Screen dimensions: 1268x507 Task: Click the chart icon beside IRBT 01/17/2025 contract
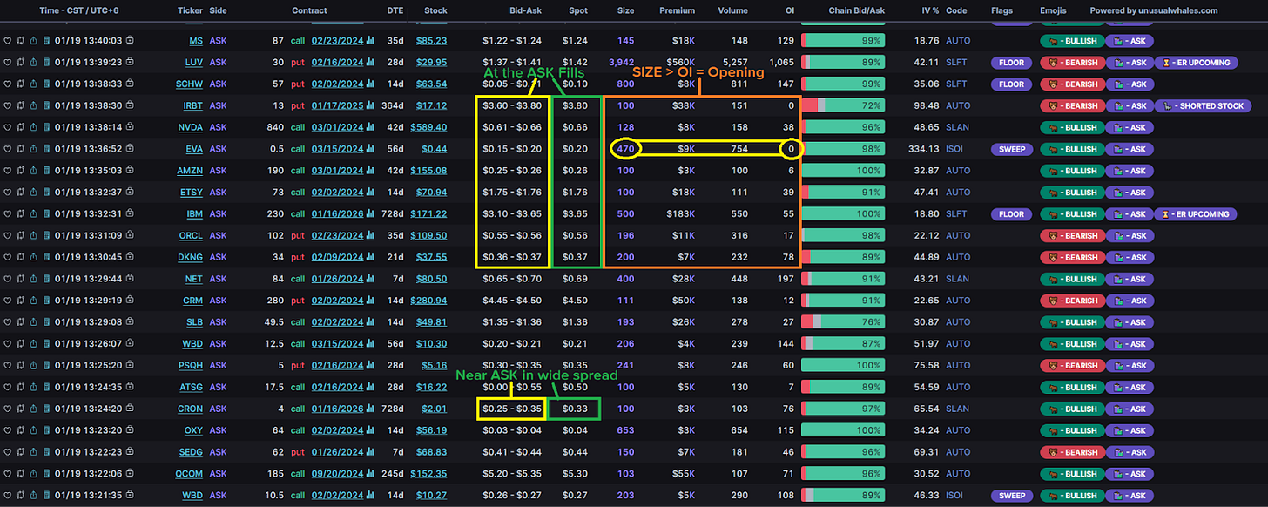coord(369,105)
